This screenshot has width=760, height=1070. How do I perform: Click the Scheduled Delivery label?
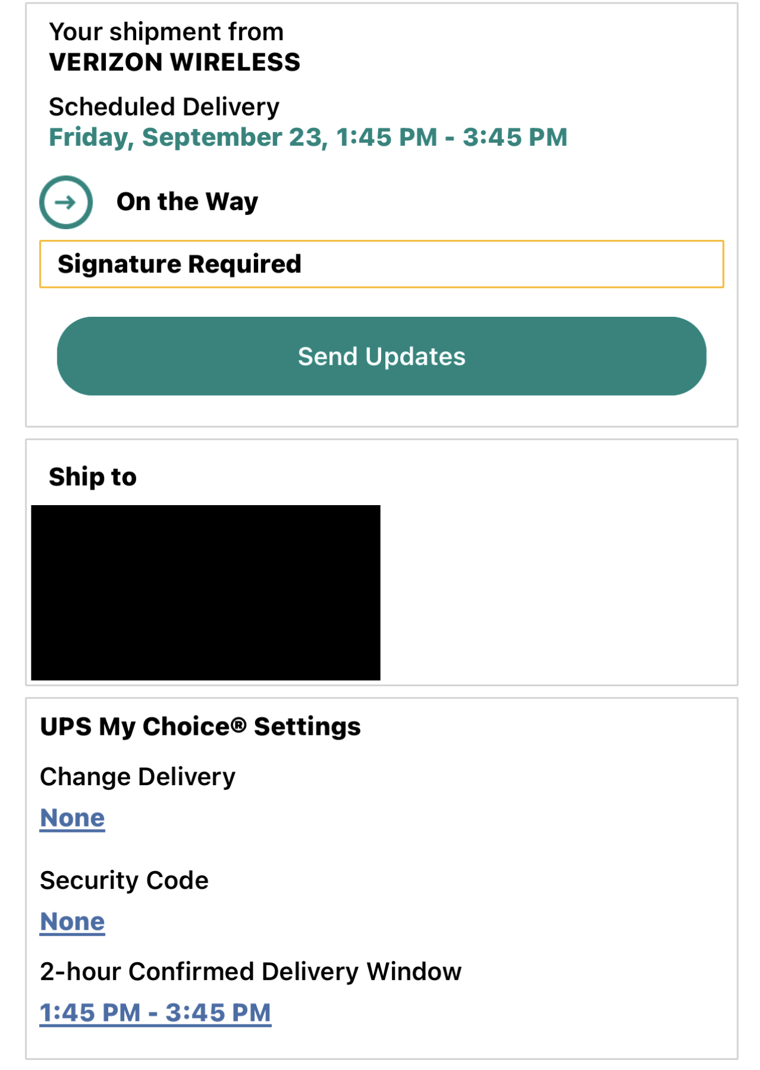pyautogui.click(x=164, y=107)
